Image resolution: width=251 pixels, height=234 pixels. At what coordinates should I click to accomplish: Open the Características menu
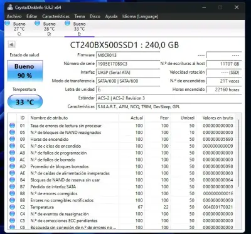[x=56, y=16]
